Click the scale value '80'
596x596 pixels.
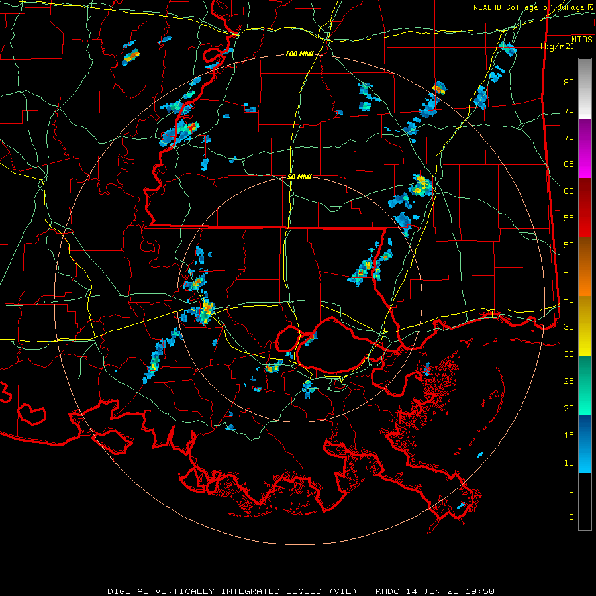pyautogui.click(x=569, y=83)
